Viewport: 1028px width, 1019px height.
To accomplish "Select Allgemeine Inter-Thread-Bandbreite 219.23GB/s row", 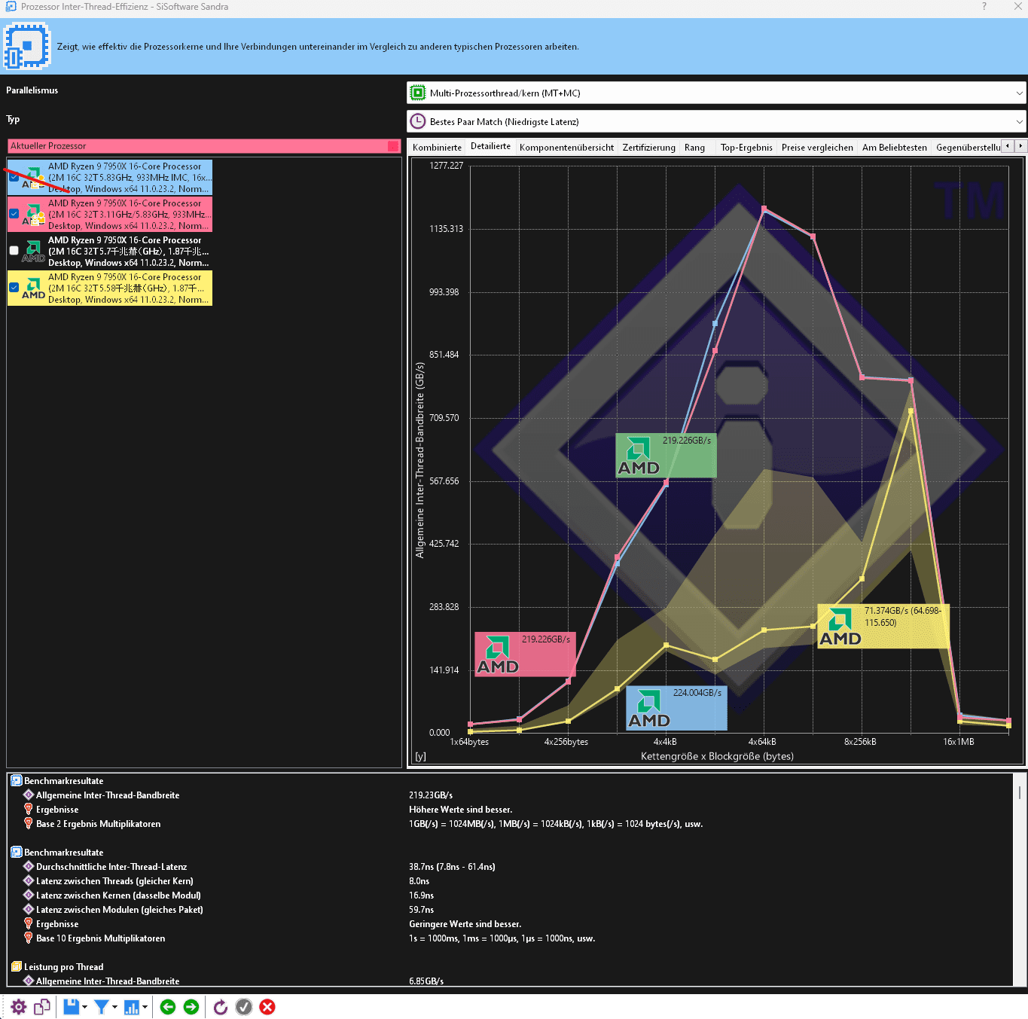I will tap(511, 795).
